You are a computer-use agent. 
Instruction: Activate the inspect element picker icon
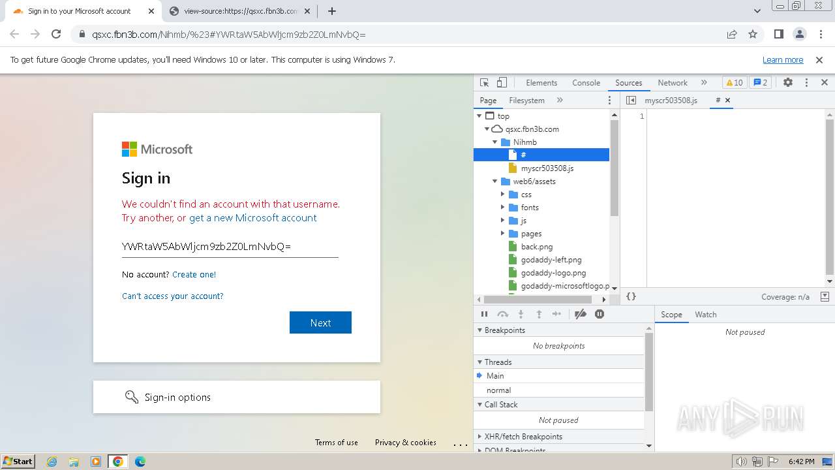(484, 83)
